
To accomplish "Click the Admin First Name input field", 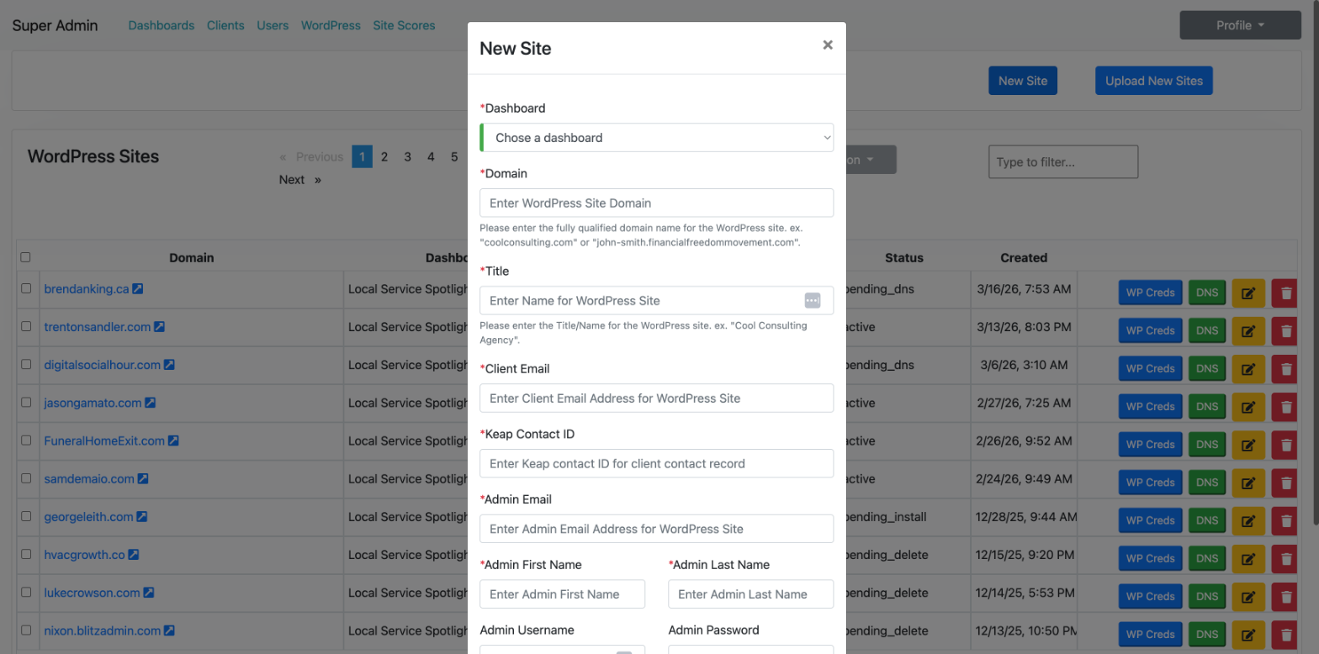I will (x=562, y=593).
